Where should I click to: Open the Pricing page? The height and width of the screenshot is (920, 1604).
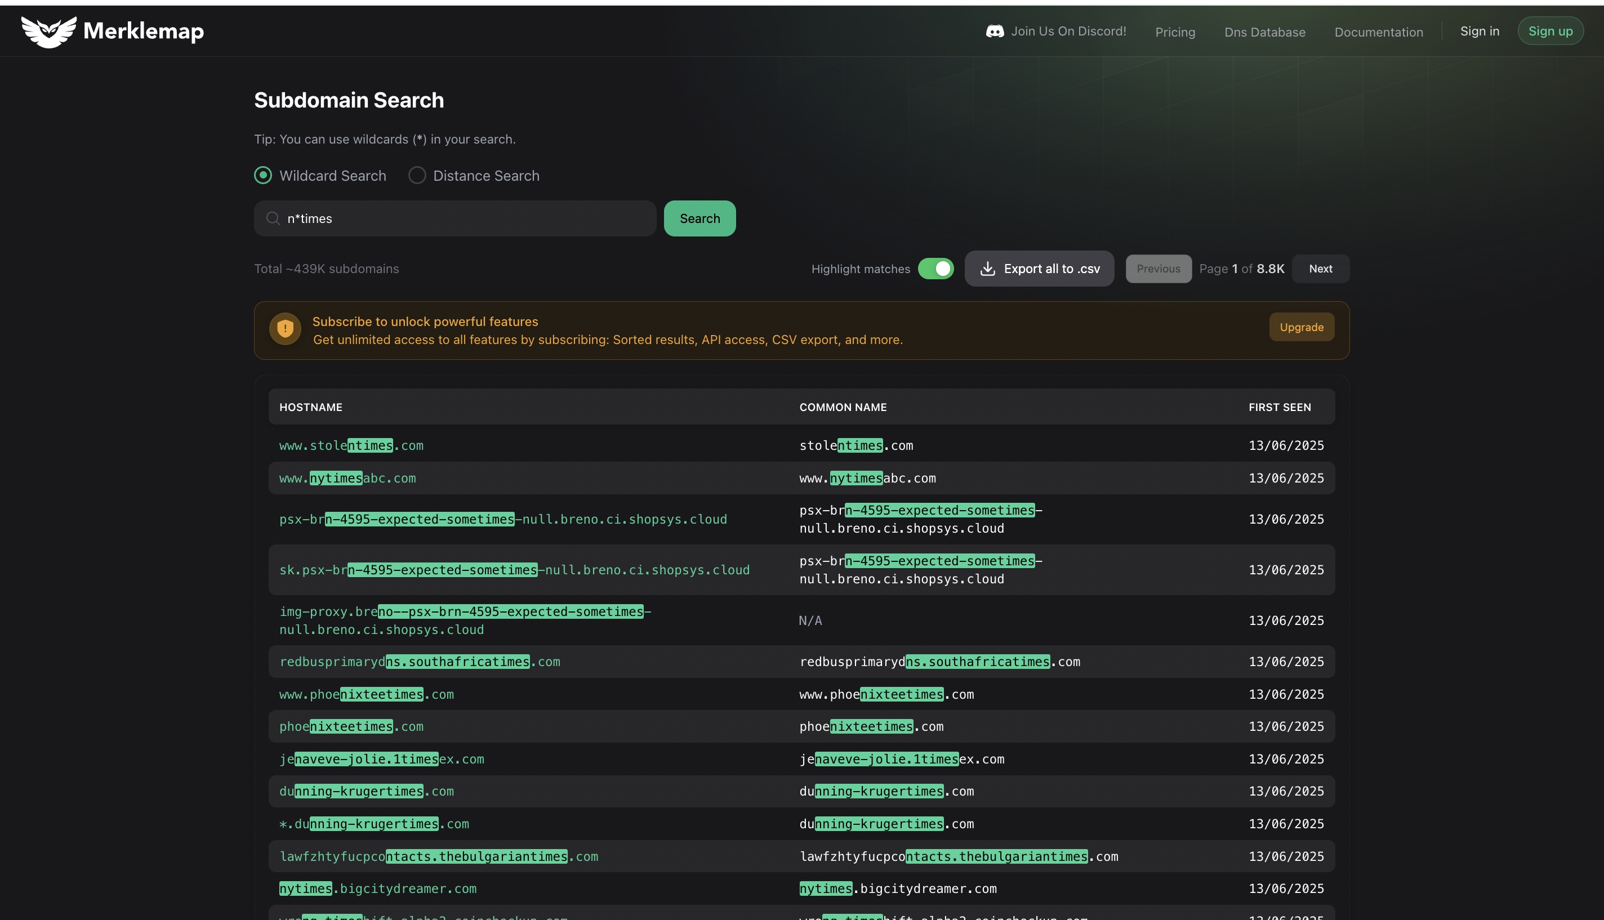tap(1175, 32)
